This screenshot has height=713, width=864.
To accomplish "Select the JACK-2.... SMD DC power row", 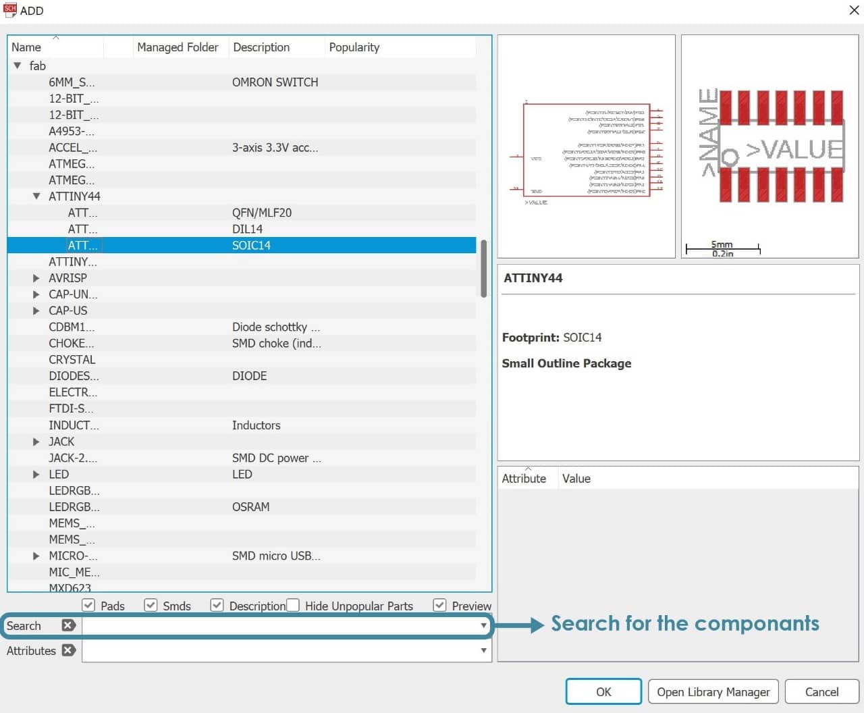I will tap(242, 458).
